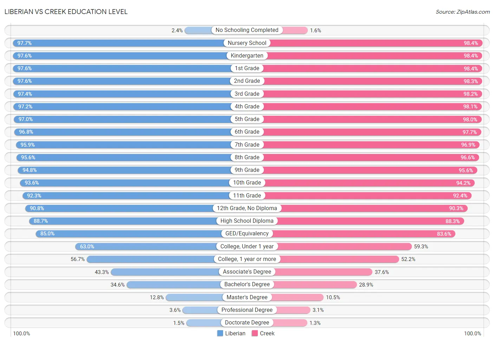
Task: Click the Liberian blue legend swatch
Action: coord(220,333)
